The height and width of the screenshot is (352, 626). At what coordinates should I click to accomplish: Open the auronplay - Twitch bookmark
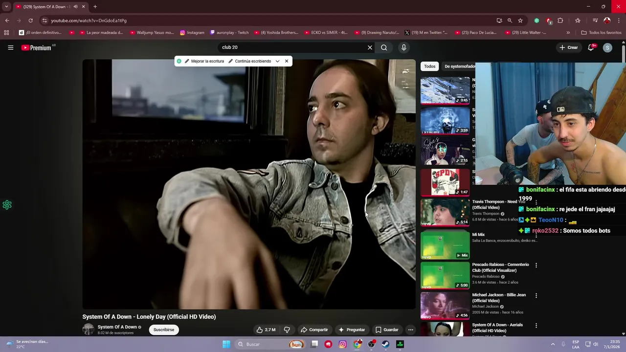point(229,33)
